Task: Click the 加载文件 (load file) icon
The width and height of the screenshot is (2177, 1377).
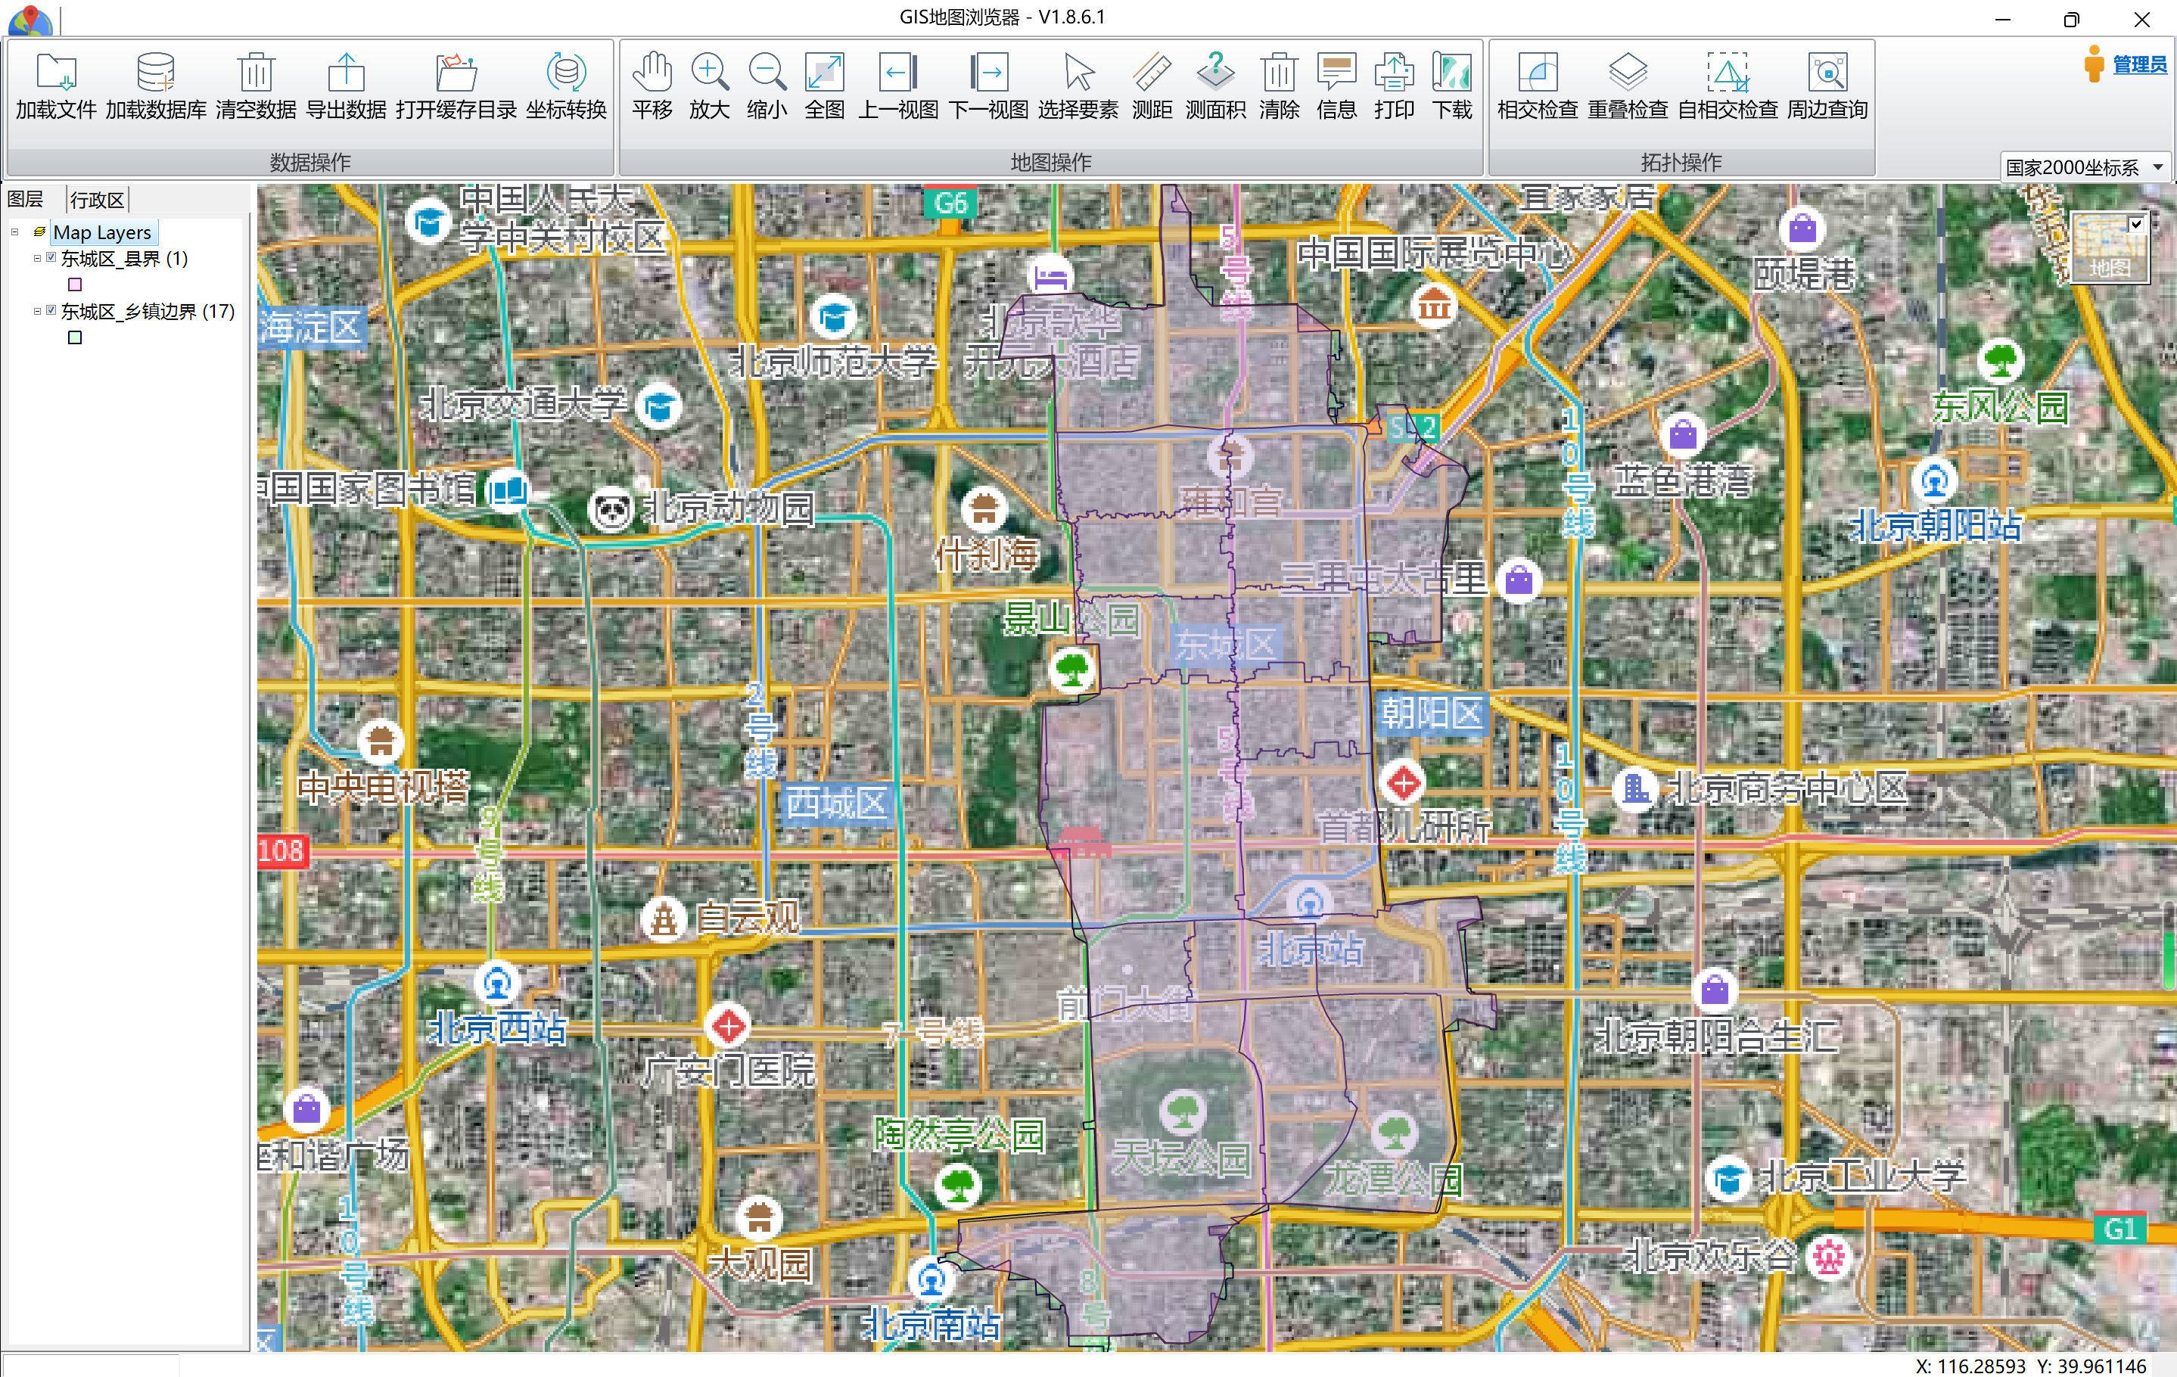Action: pyautogui.click(x=56, y=73)
